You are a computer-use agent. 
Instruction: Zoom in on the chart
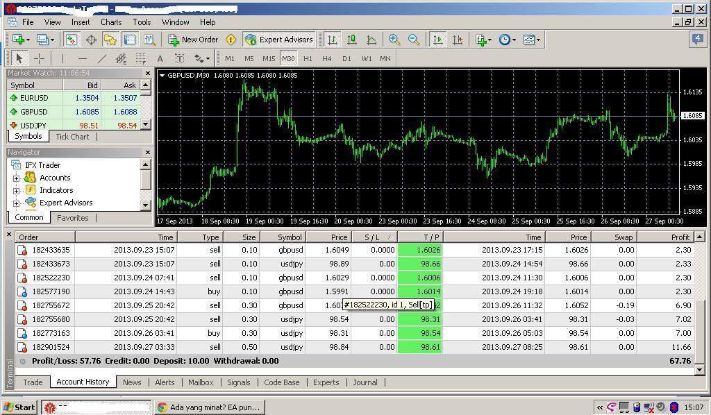pos(394,40)
